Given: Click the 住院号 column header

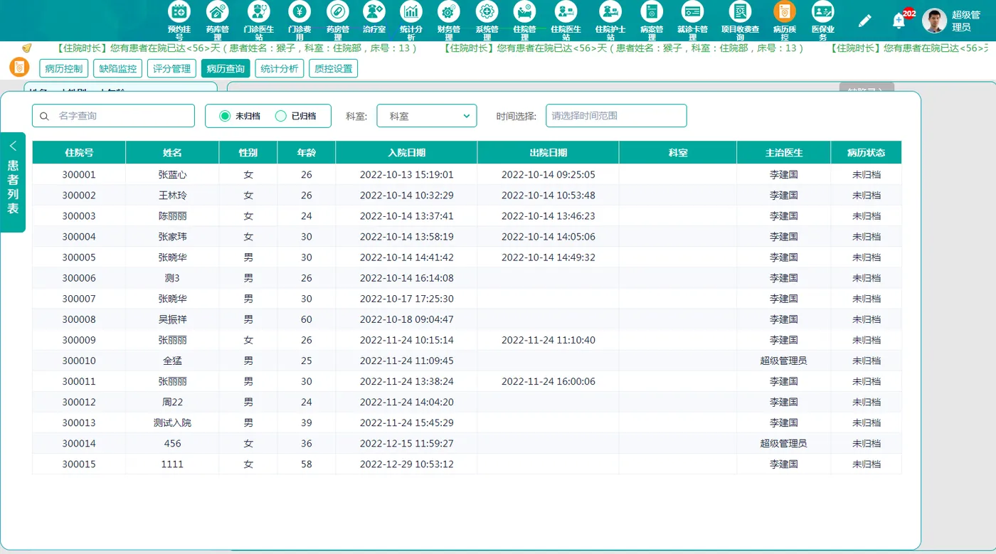Looking at the screenshot, I should click(79, 153).
